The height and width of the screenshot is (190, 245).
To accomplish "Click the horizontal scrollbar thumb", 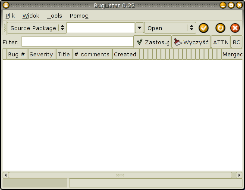I will [x=120, y=175].
